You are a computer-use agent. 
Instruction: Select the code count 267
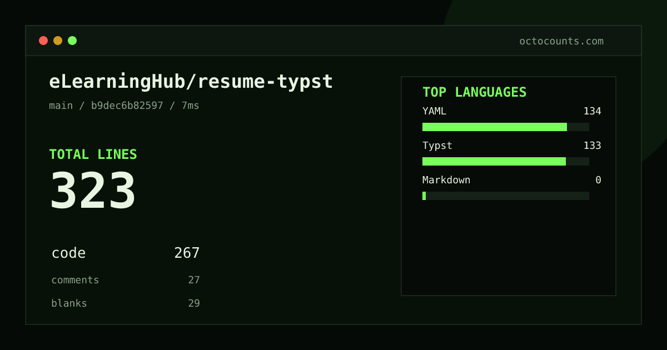(x=187, y=253)
